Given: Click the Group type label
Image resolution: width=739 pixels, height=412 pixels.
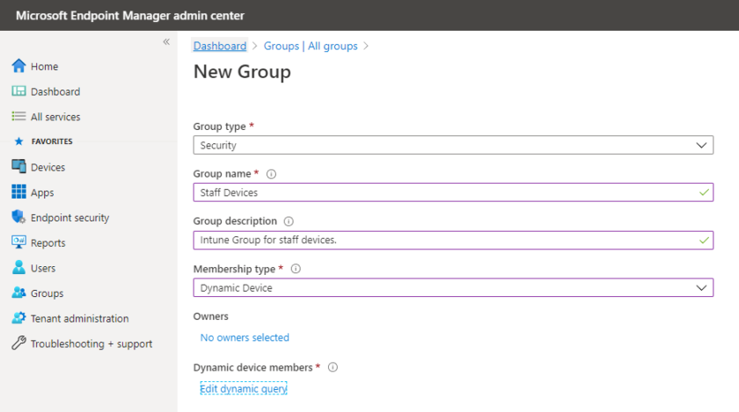Looking at the screenshot, I should 219,126.
